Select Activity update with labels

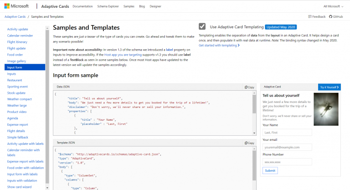pos(25,144)
